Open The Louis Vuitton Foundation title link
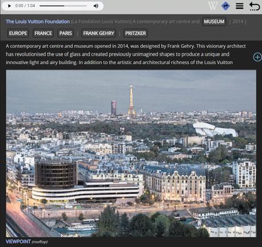This screenshot has width=262, height=247. [x=38, y=21]
